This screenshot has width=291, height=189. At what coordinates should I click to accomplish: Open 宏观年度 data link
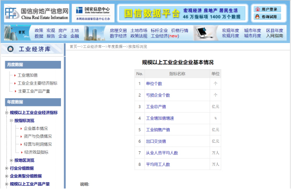click(230, 30)
